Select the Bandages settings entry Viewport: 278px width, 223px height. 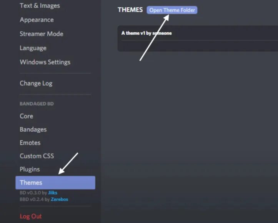click(33, 130)
